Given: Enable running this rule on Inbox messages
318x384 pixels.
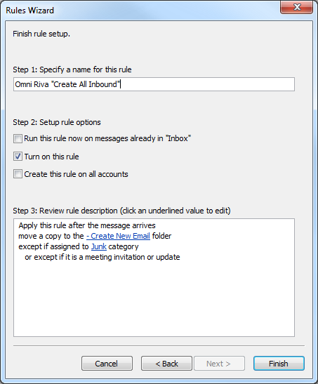Looking at the screenshot, I should point(18,138).
